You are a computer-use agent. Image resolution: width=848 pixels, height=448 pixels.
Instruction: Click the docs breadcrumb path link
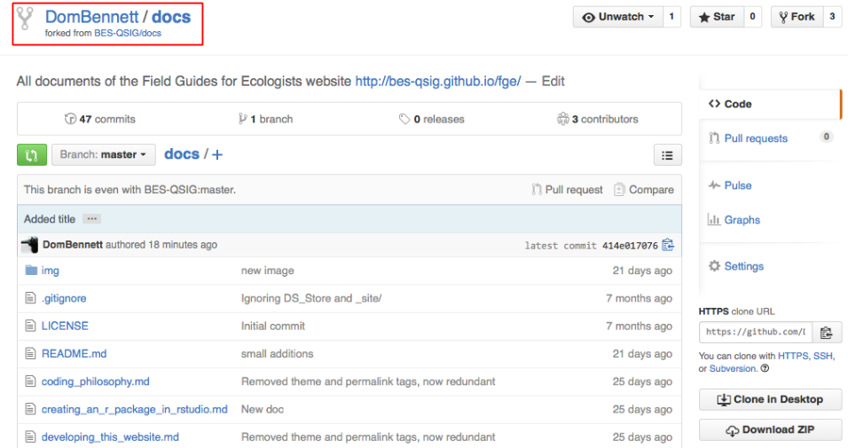[x=182, y=154]
